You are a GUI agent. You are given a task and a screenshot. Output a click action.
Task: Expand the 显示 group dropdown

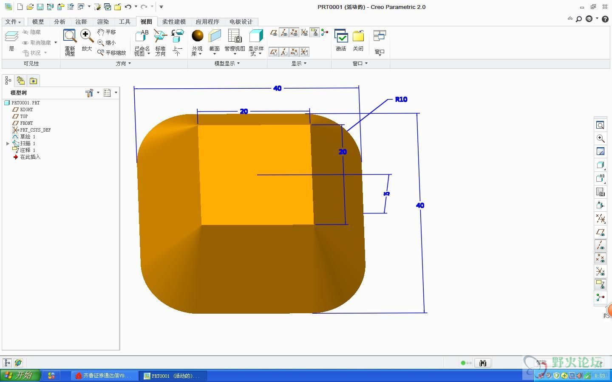[299, 63]
